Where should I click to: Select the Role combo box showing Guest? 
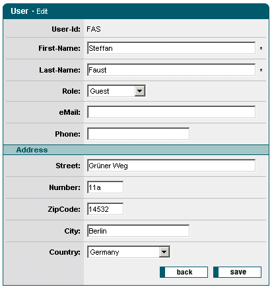(116, 91)
